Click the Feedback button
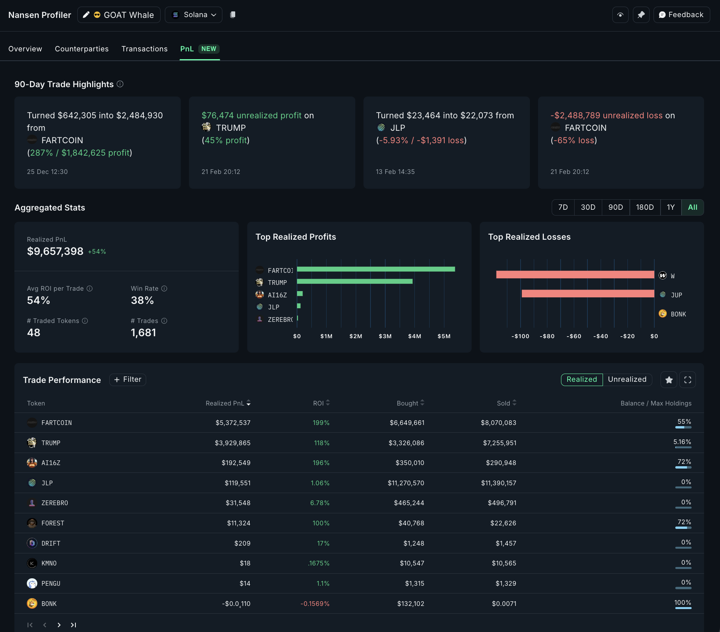Screen dimensions: 720x632 (x=681, y=14)
